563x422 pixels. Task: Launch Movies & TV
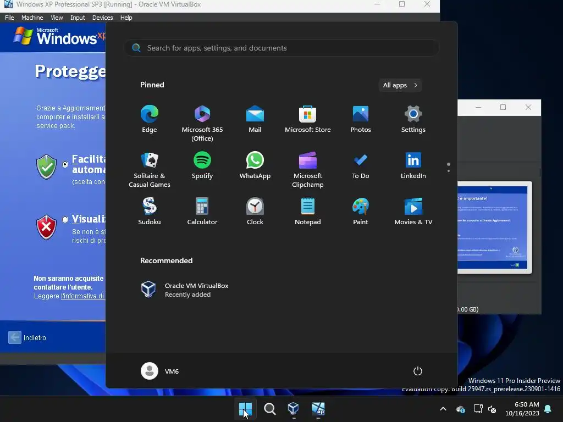point(413,212)
